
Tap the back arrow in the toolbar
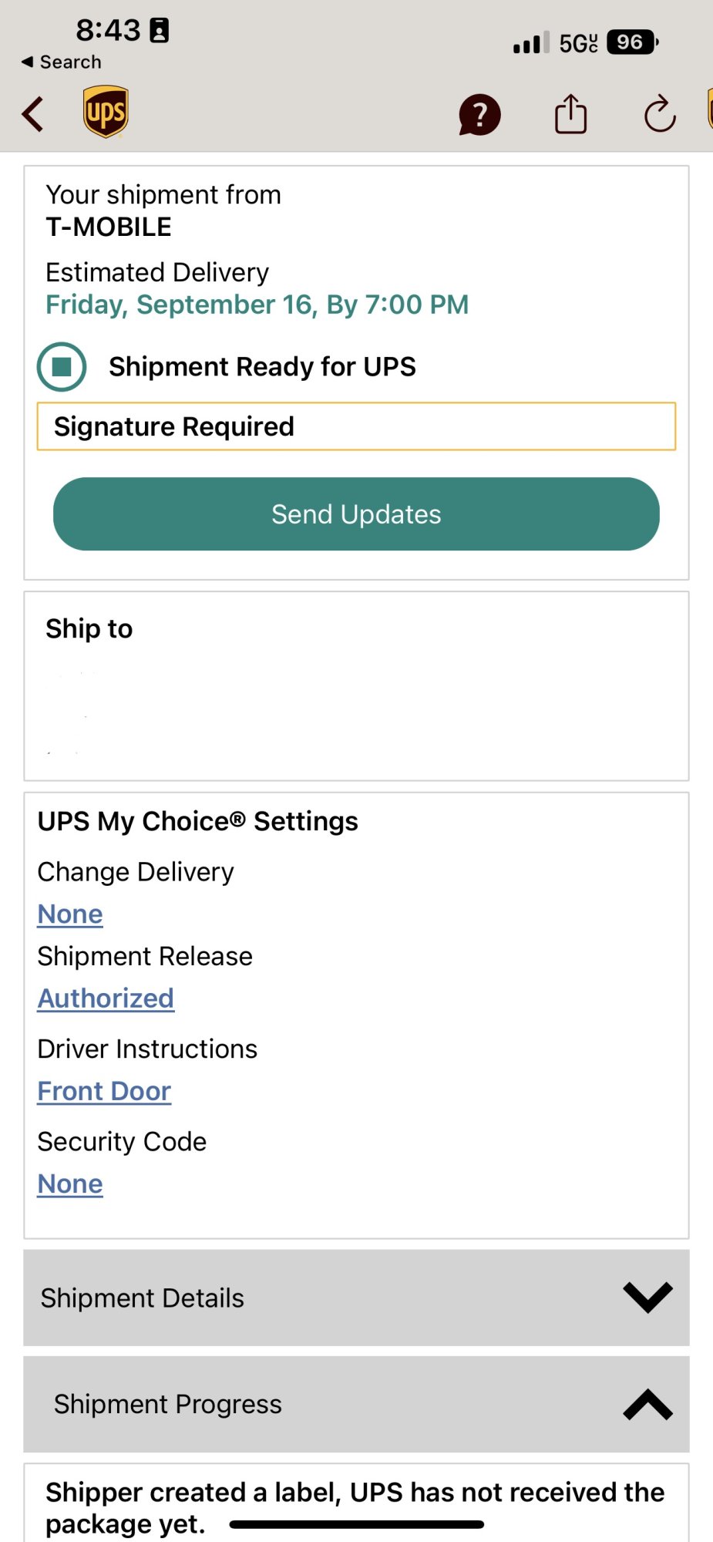(x=33, y=115)
